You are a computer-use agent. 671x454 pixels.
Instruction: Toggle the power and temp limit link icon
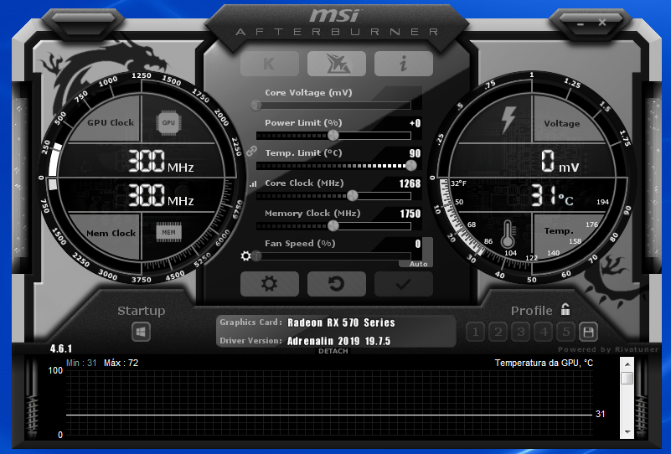click(x=251, y=151)
